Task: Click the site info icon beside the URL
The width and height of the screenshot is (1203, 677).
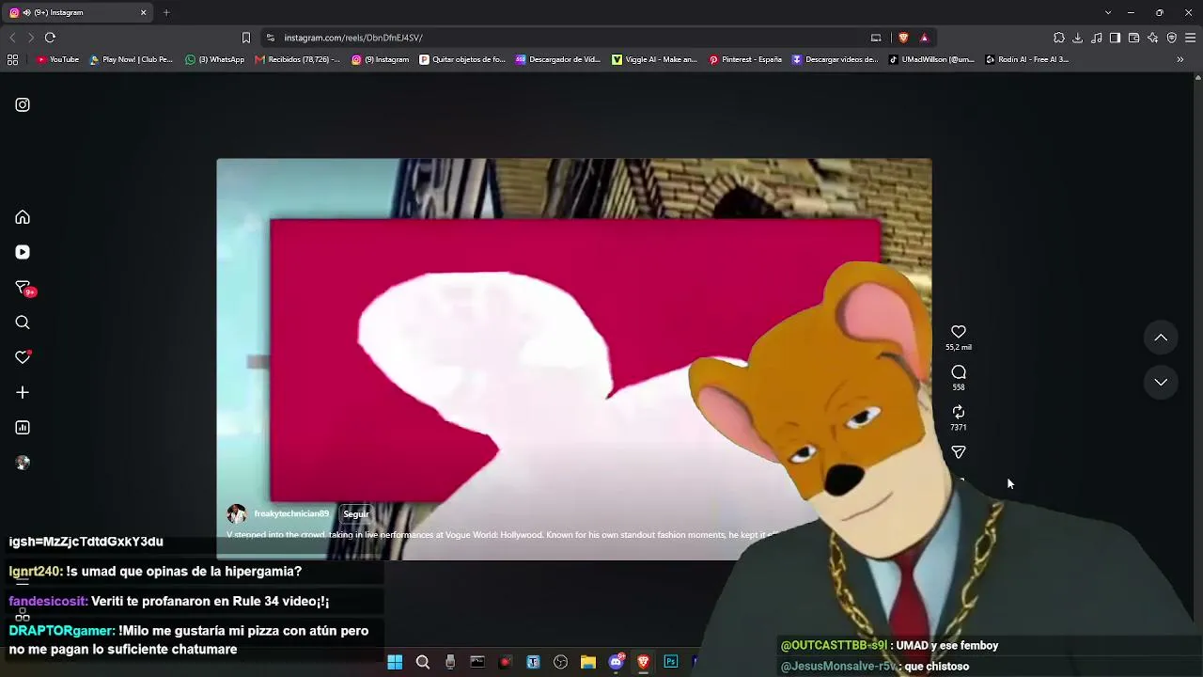Action: click(x=271, y=38)
